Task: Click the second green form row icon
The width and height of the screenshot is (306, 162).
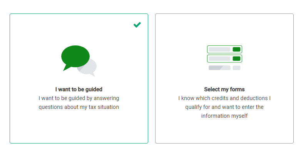Action: (224, 58)
